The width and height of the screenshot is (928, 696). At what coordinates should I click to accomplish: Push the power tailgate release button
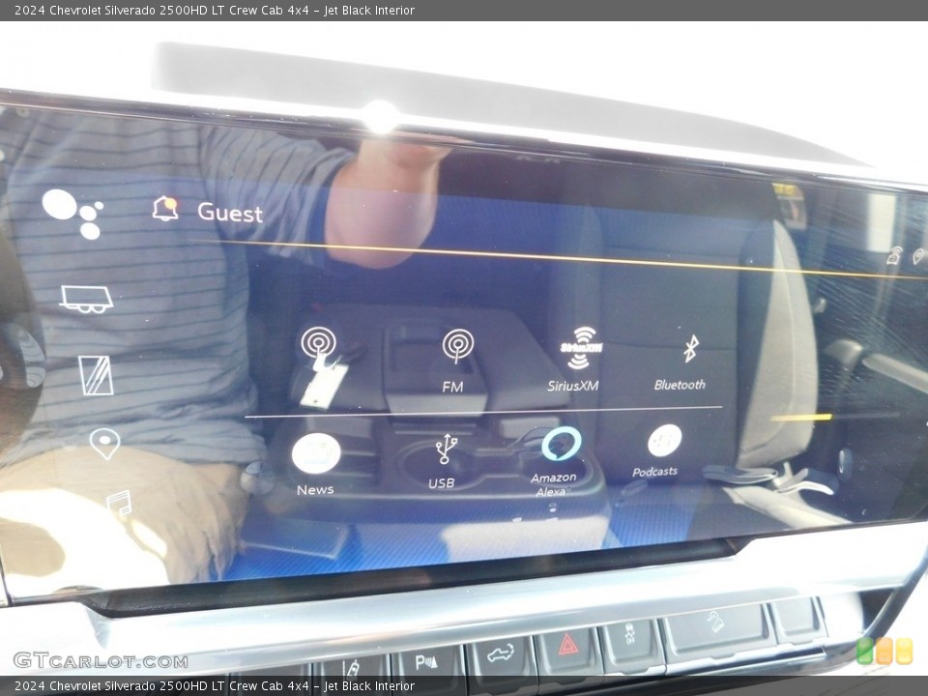[x=502, y=654]
